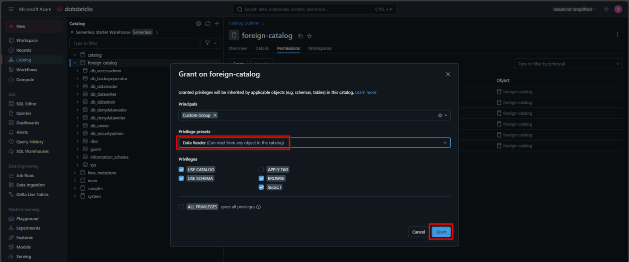This screenshot has width=629, height=262.
Task: Uncheck the USE CATALOG privilege
Action: 181,170
